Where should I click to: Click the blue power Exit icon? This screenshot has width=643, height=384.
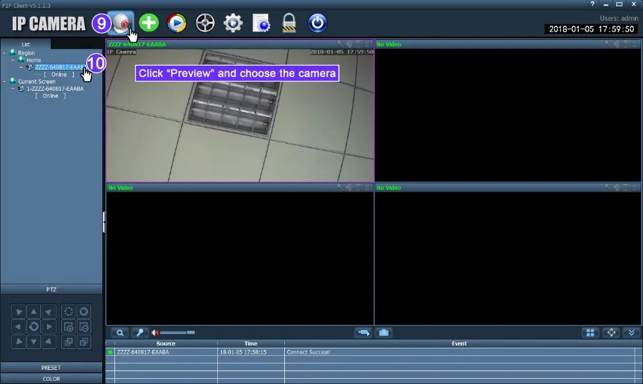click(318, 23)
